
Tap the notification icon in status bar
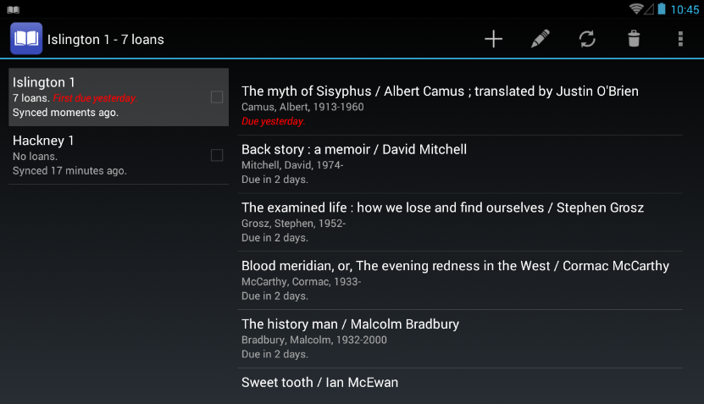13,8
